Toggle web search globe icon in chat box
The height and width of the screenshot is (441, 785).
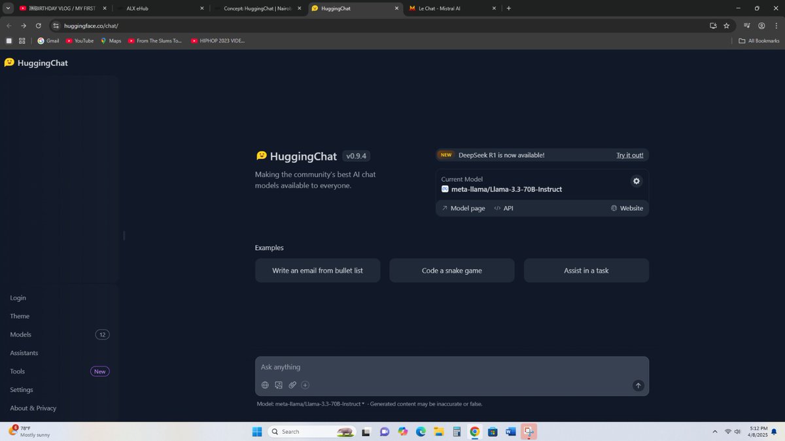265,385
